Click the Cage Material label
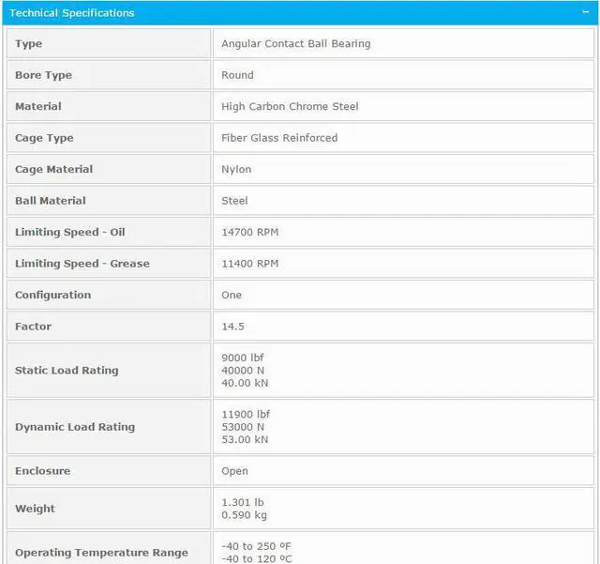600x564 pixels. 53,170
